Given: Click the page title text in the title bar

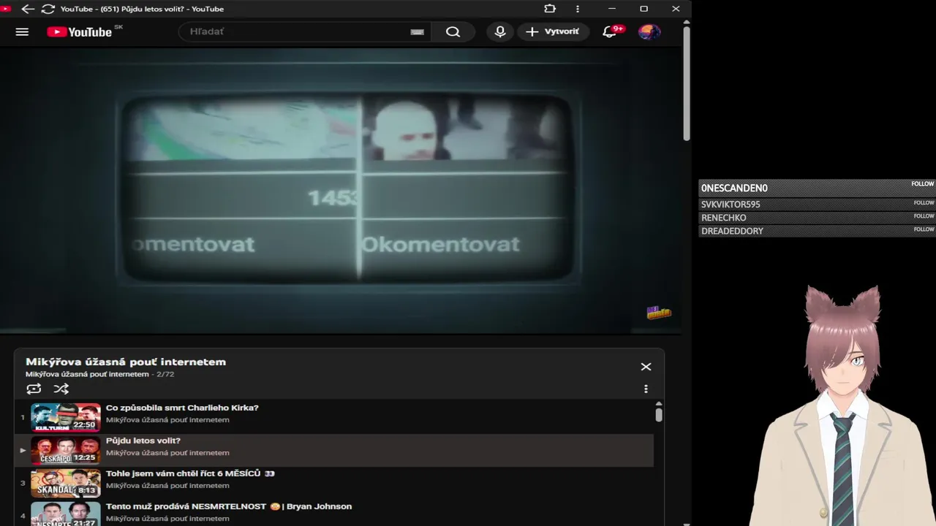Looking at the screenshot, I should click(x=142, y=9).
